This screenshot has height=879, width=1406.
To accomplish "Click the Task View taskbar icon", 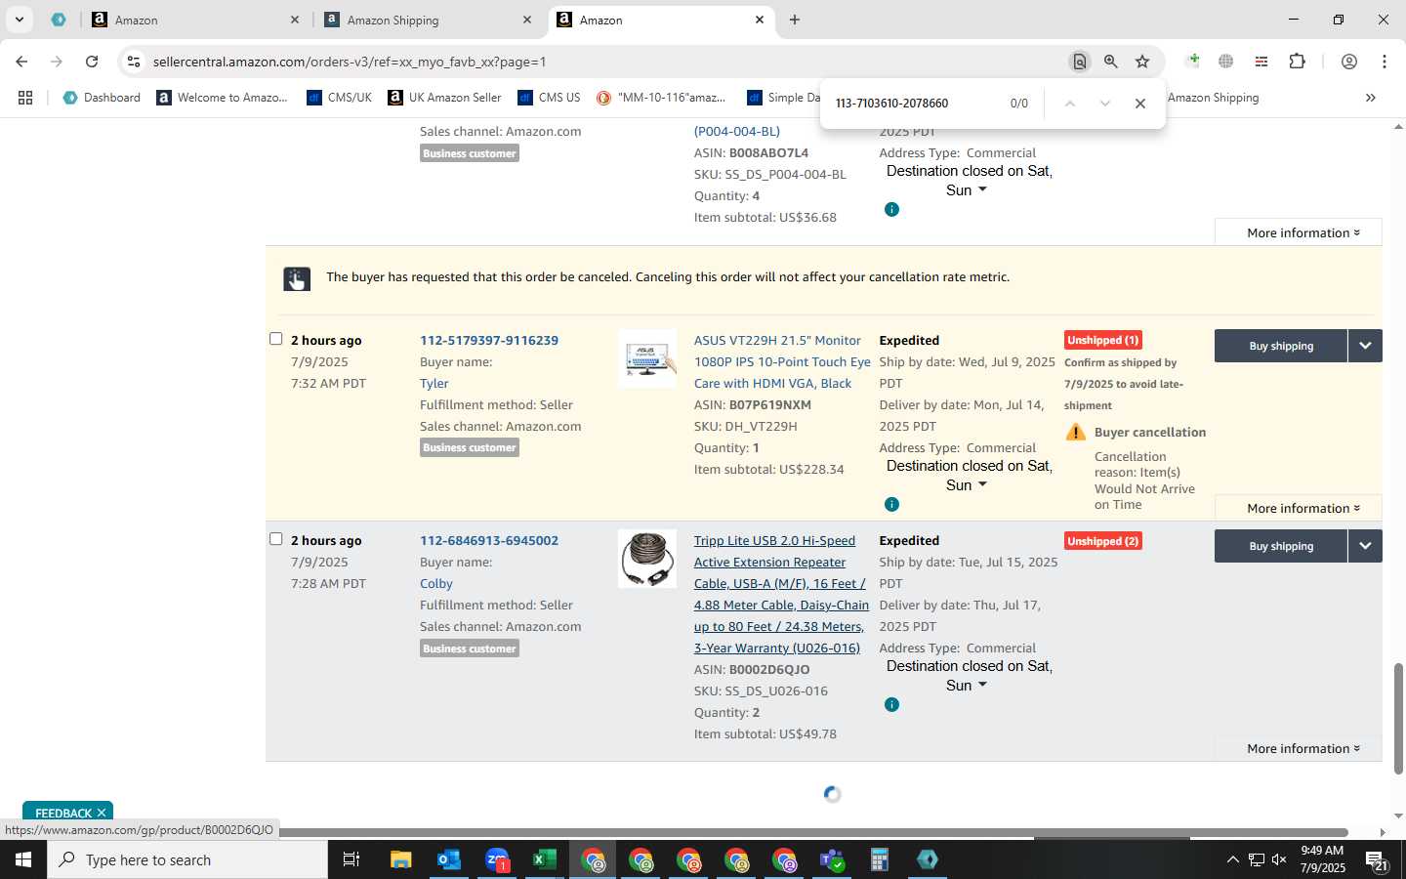I will pyautogui.click(x=351, y=859).
